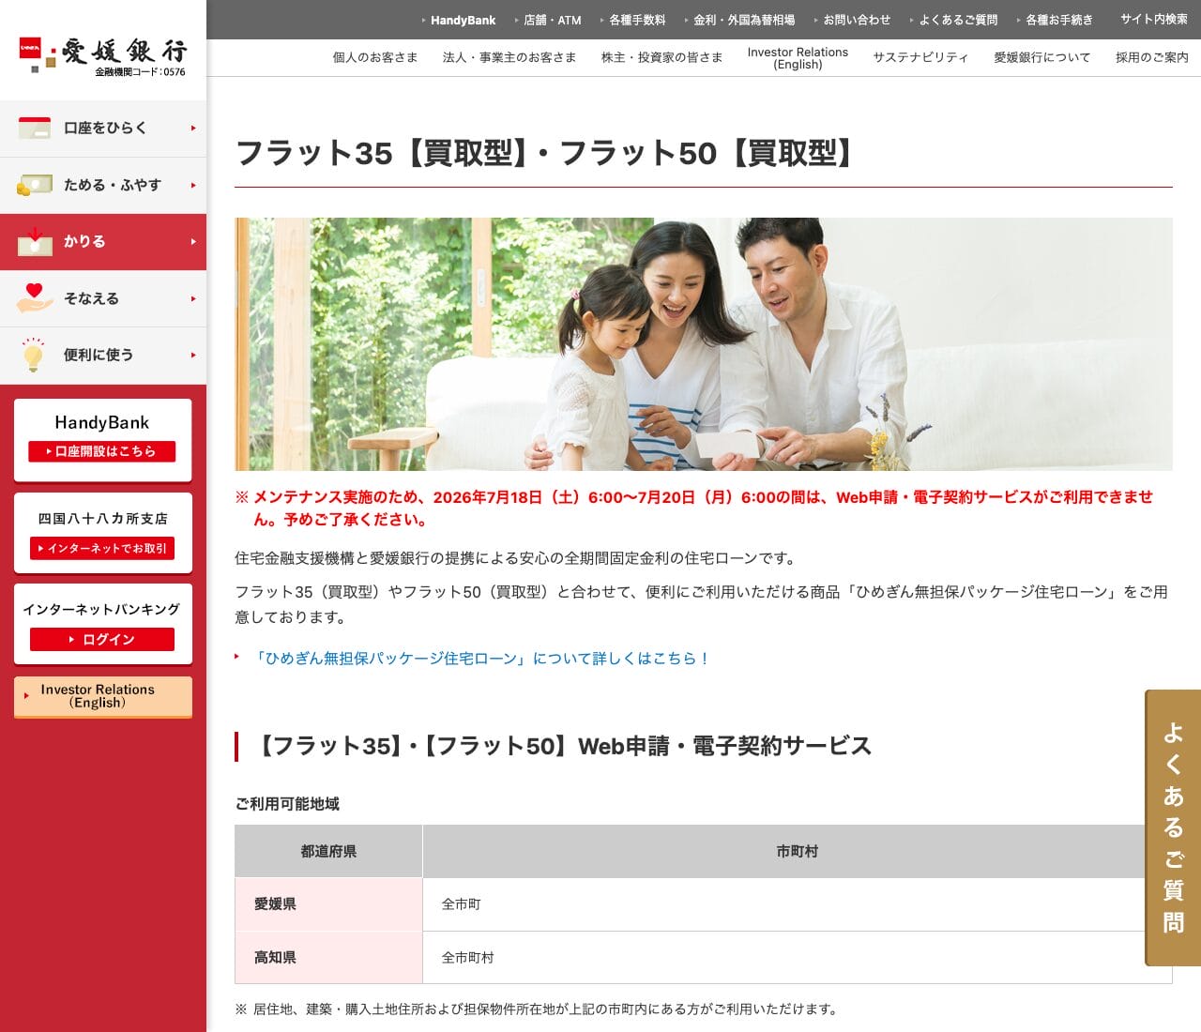Click the 愛媛県 table cell
The width and height of the screenshot is (1201, 1032).
click(x=328, y=904)
